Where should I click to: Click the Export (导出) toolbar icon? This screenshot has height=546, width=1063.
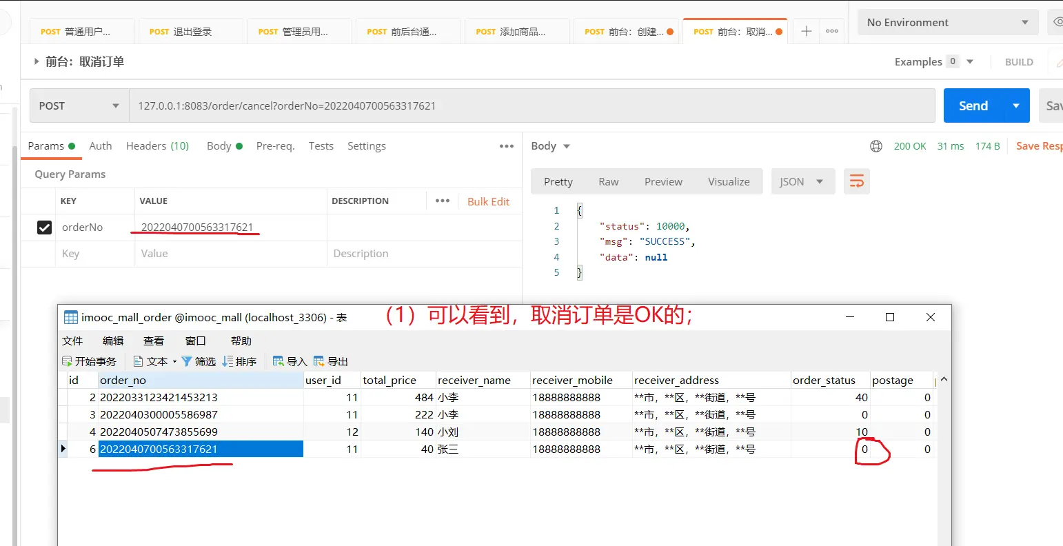point(319,361)
